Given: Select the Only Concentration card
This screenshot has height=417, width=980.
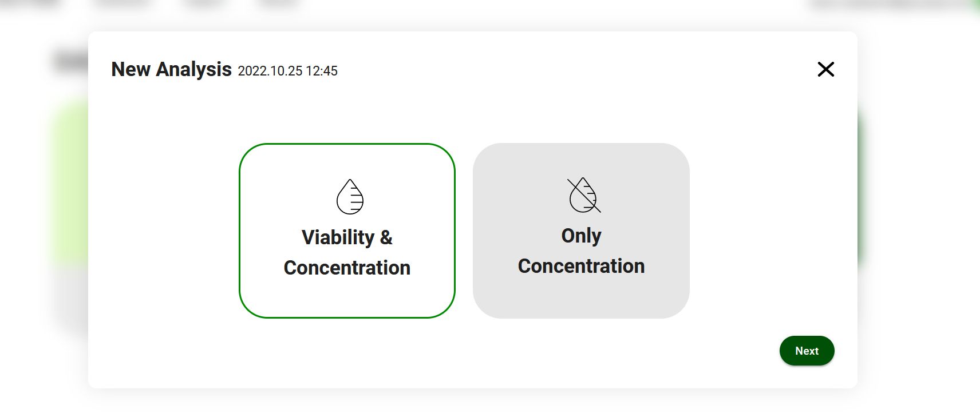Looking at the screenshot, I should pos(581,231).
